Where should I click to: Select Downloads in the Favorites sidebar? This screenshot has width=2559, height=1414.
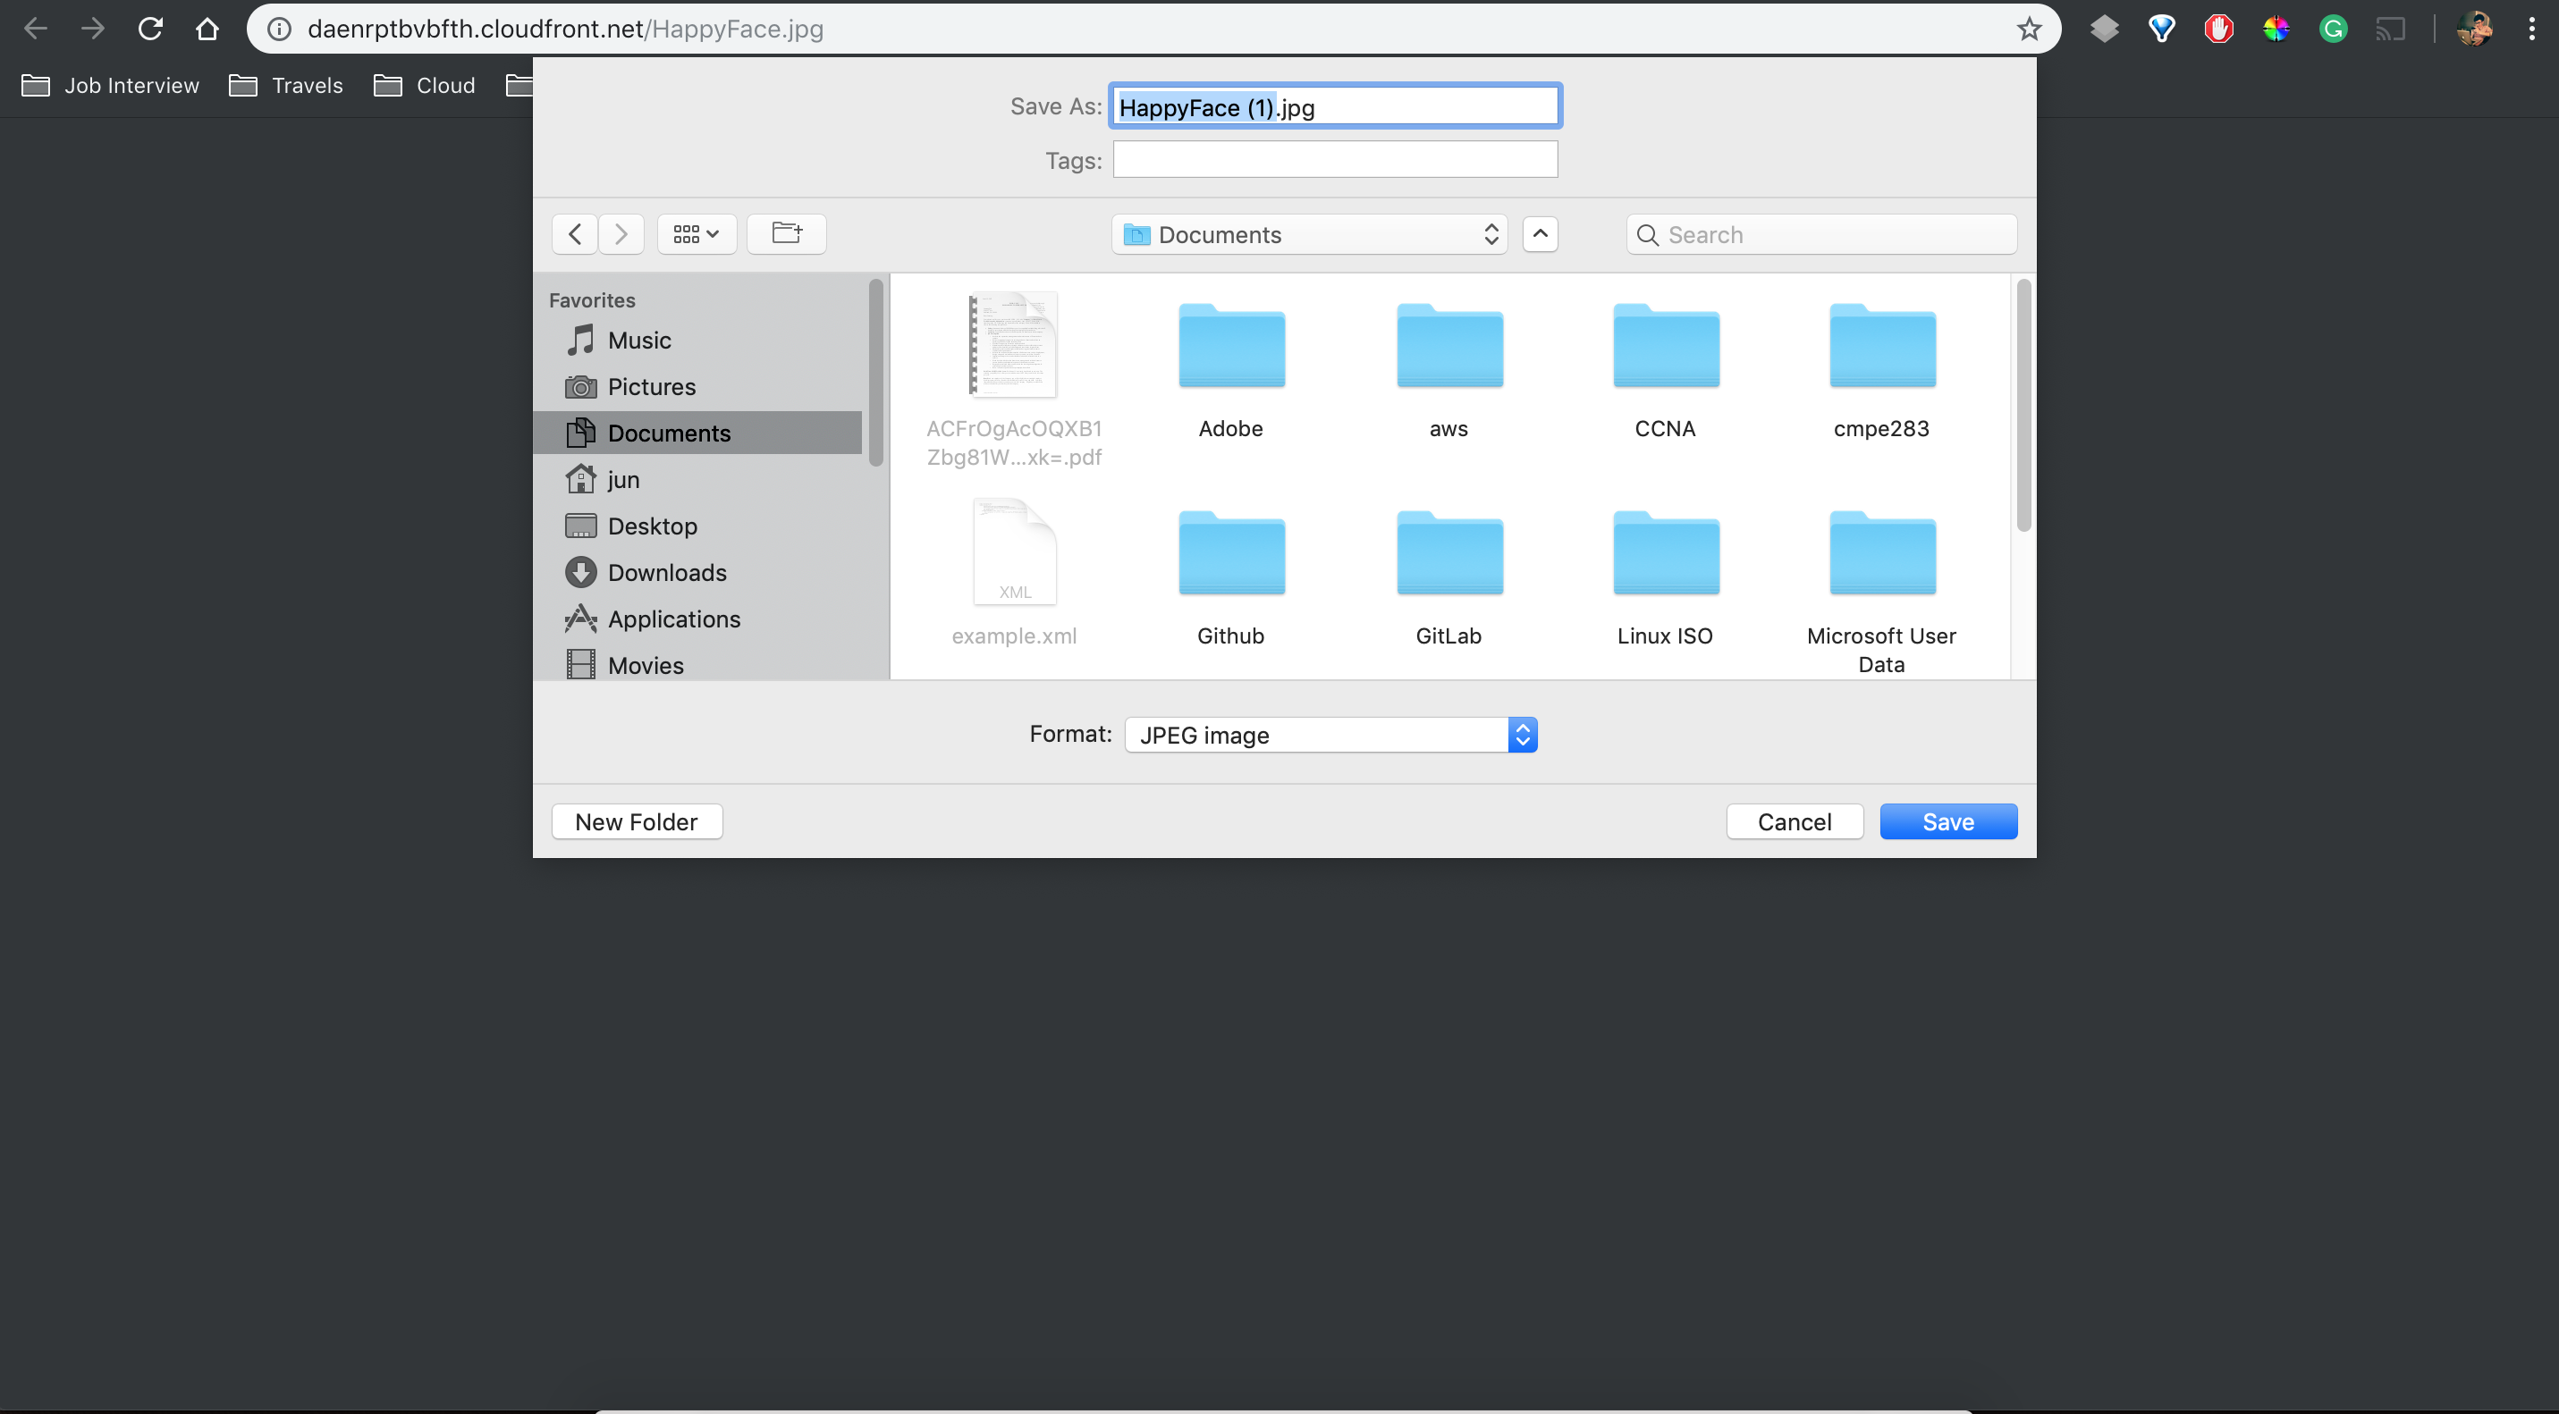coord(666,572)
